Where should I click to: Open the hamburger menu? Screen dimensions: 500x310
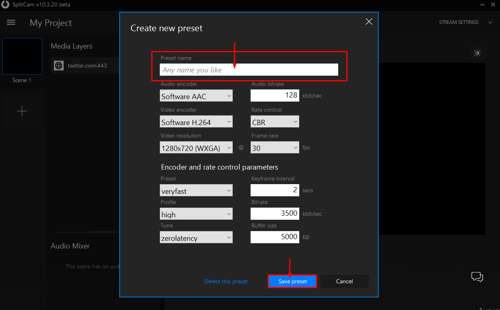click(11, 22)
